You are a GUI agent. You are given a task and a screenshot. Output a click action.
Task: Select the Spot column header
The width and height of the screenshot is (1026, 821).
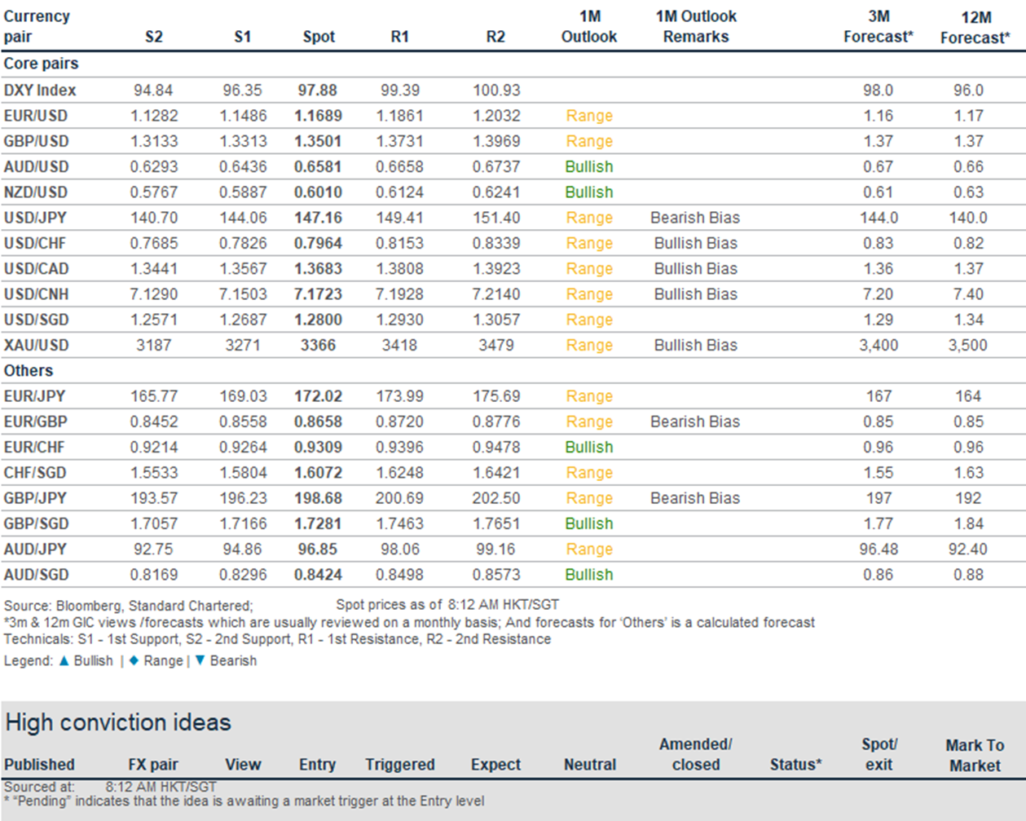coord(319,37)
